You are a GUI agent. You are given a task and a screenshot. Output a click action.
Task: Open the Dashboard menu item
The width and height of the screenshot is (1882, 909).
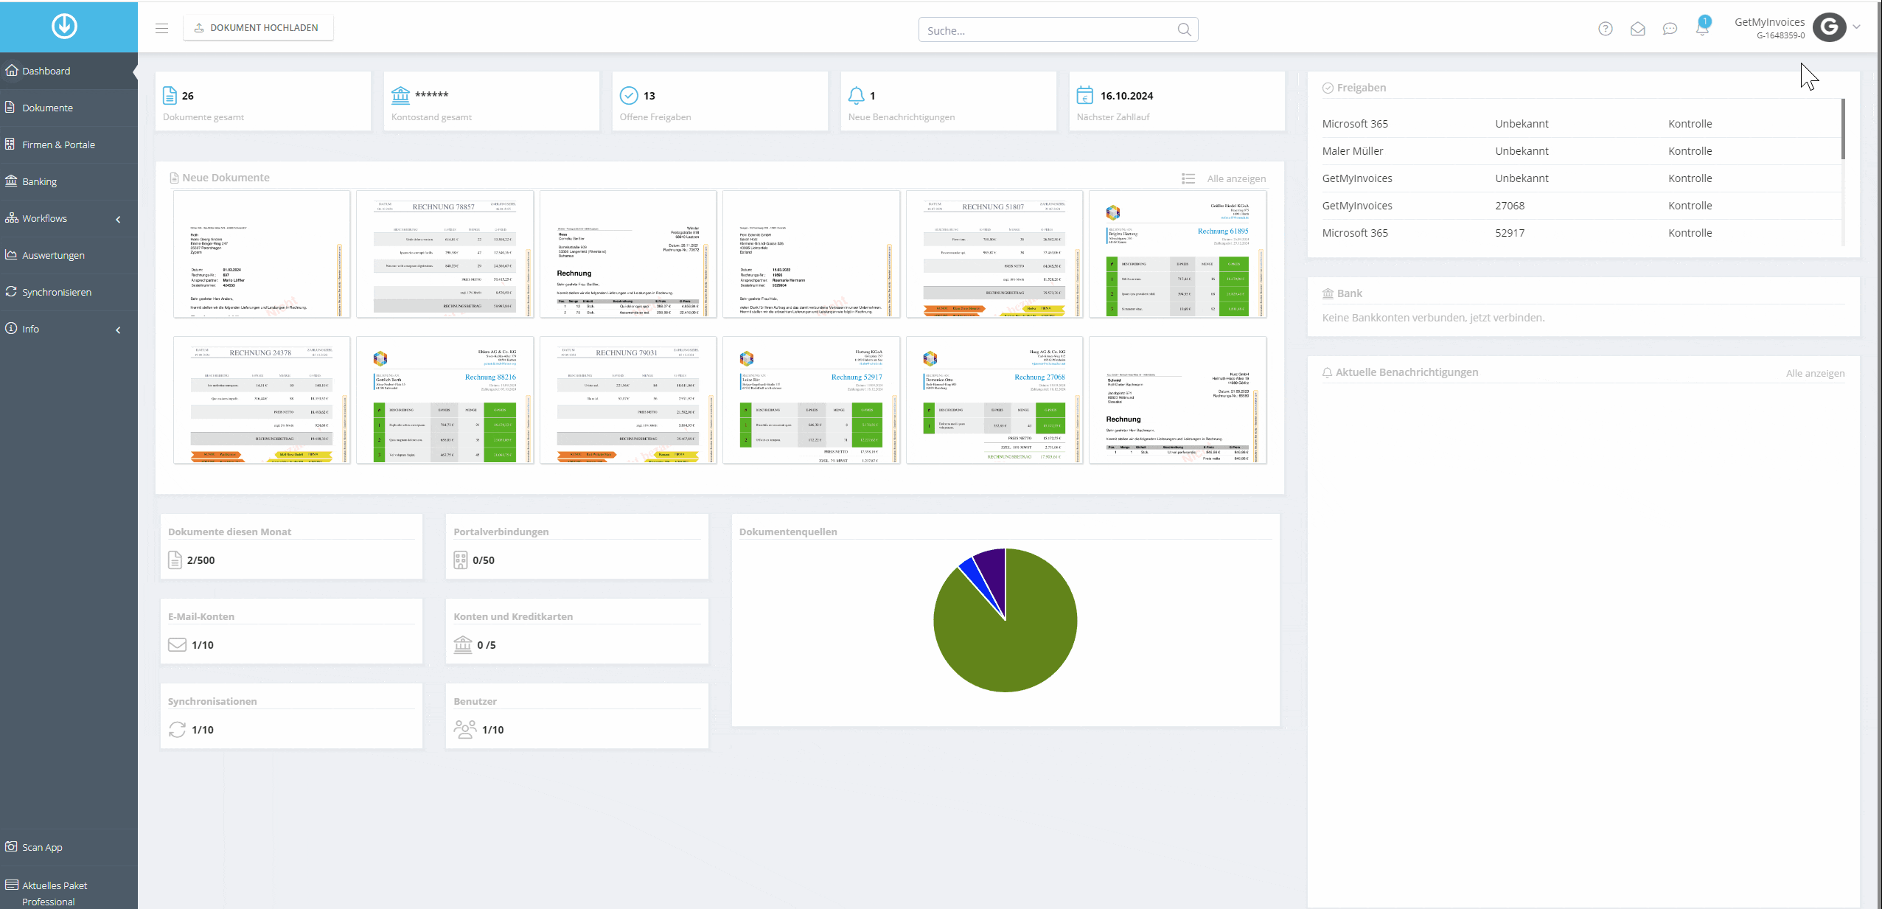(x=69, y=71)
